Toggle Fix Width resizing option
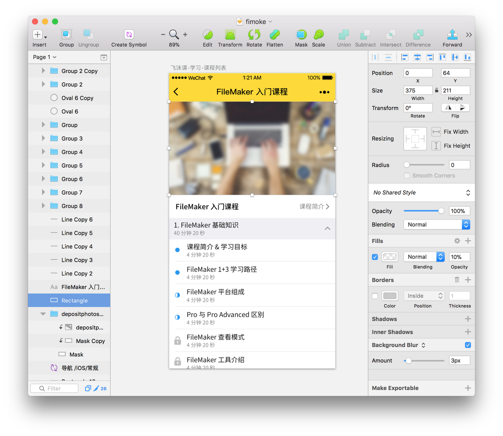The image size is (503, 436). 436,132
